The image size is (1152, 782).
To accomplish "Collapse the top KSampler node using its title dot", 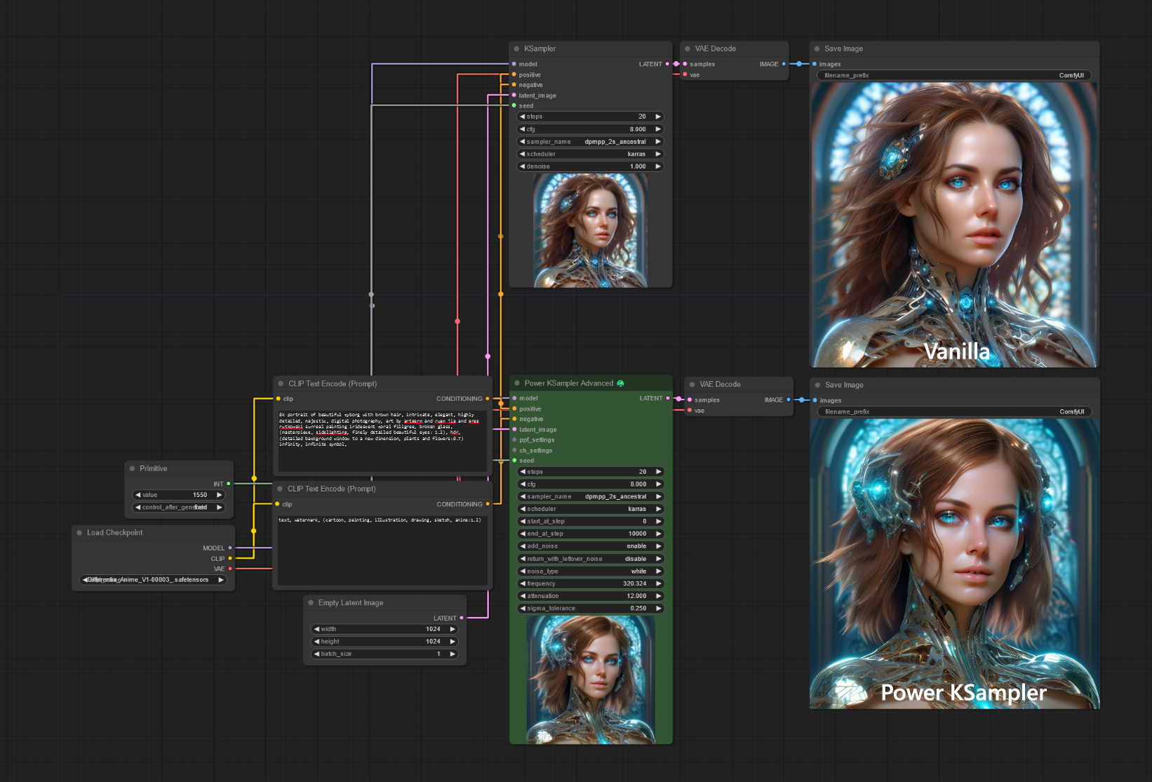I will click(517, 49).
